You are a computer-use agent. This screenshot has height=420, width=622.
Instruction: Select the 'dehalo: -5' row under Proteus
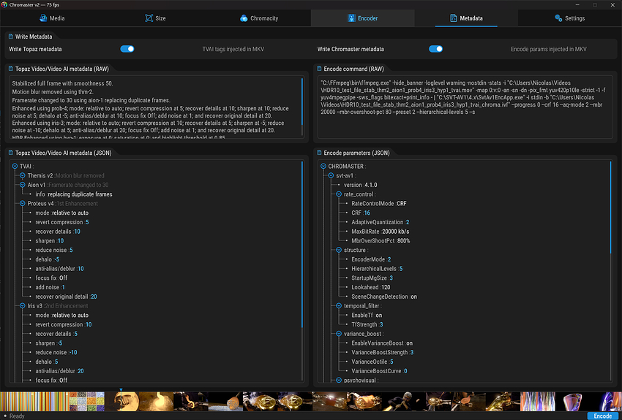[x=48, y=259]
